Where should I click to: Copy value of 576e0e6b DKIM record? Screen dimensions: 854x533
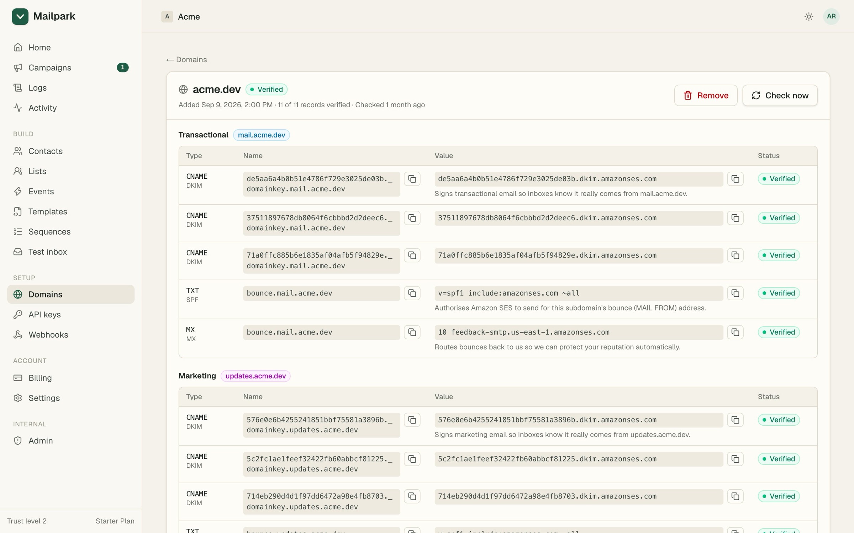click(735, 420)
